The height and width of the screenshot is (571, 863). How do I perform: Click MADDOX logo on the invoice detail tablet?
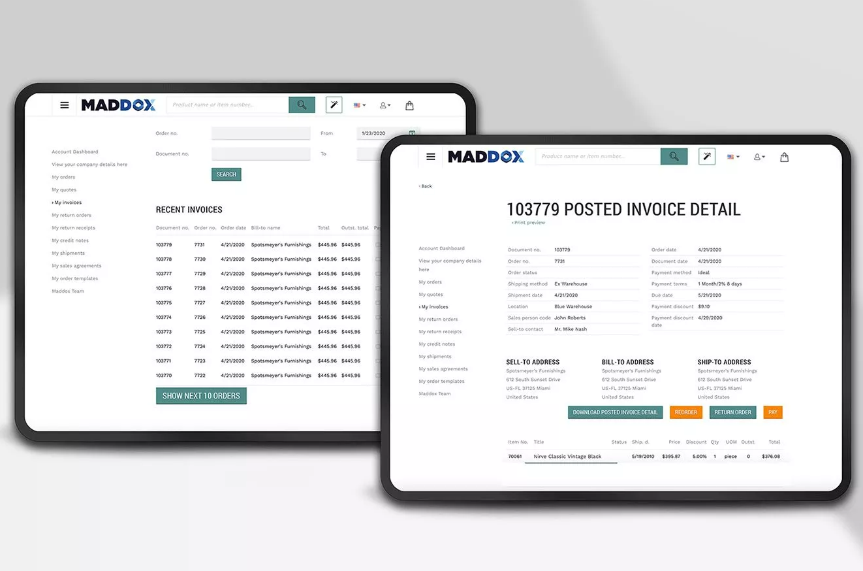486,157
